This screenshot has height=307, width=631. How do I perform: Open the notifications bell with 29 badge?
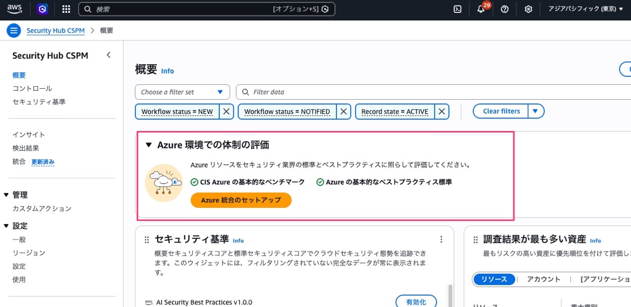click(x=481, y=8)
